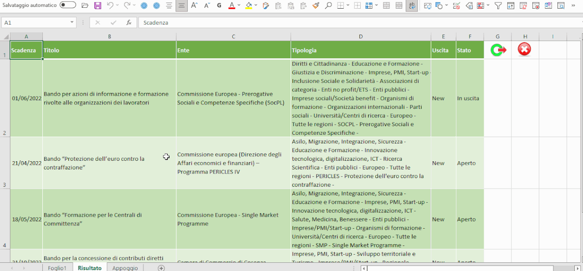Open the table format dropdown arrow
This screenshot has height=271, width=583.
[489, 5]
